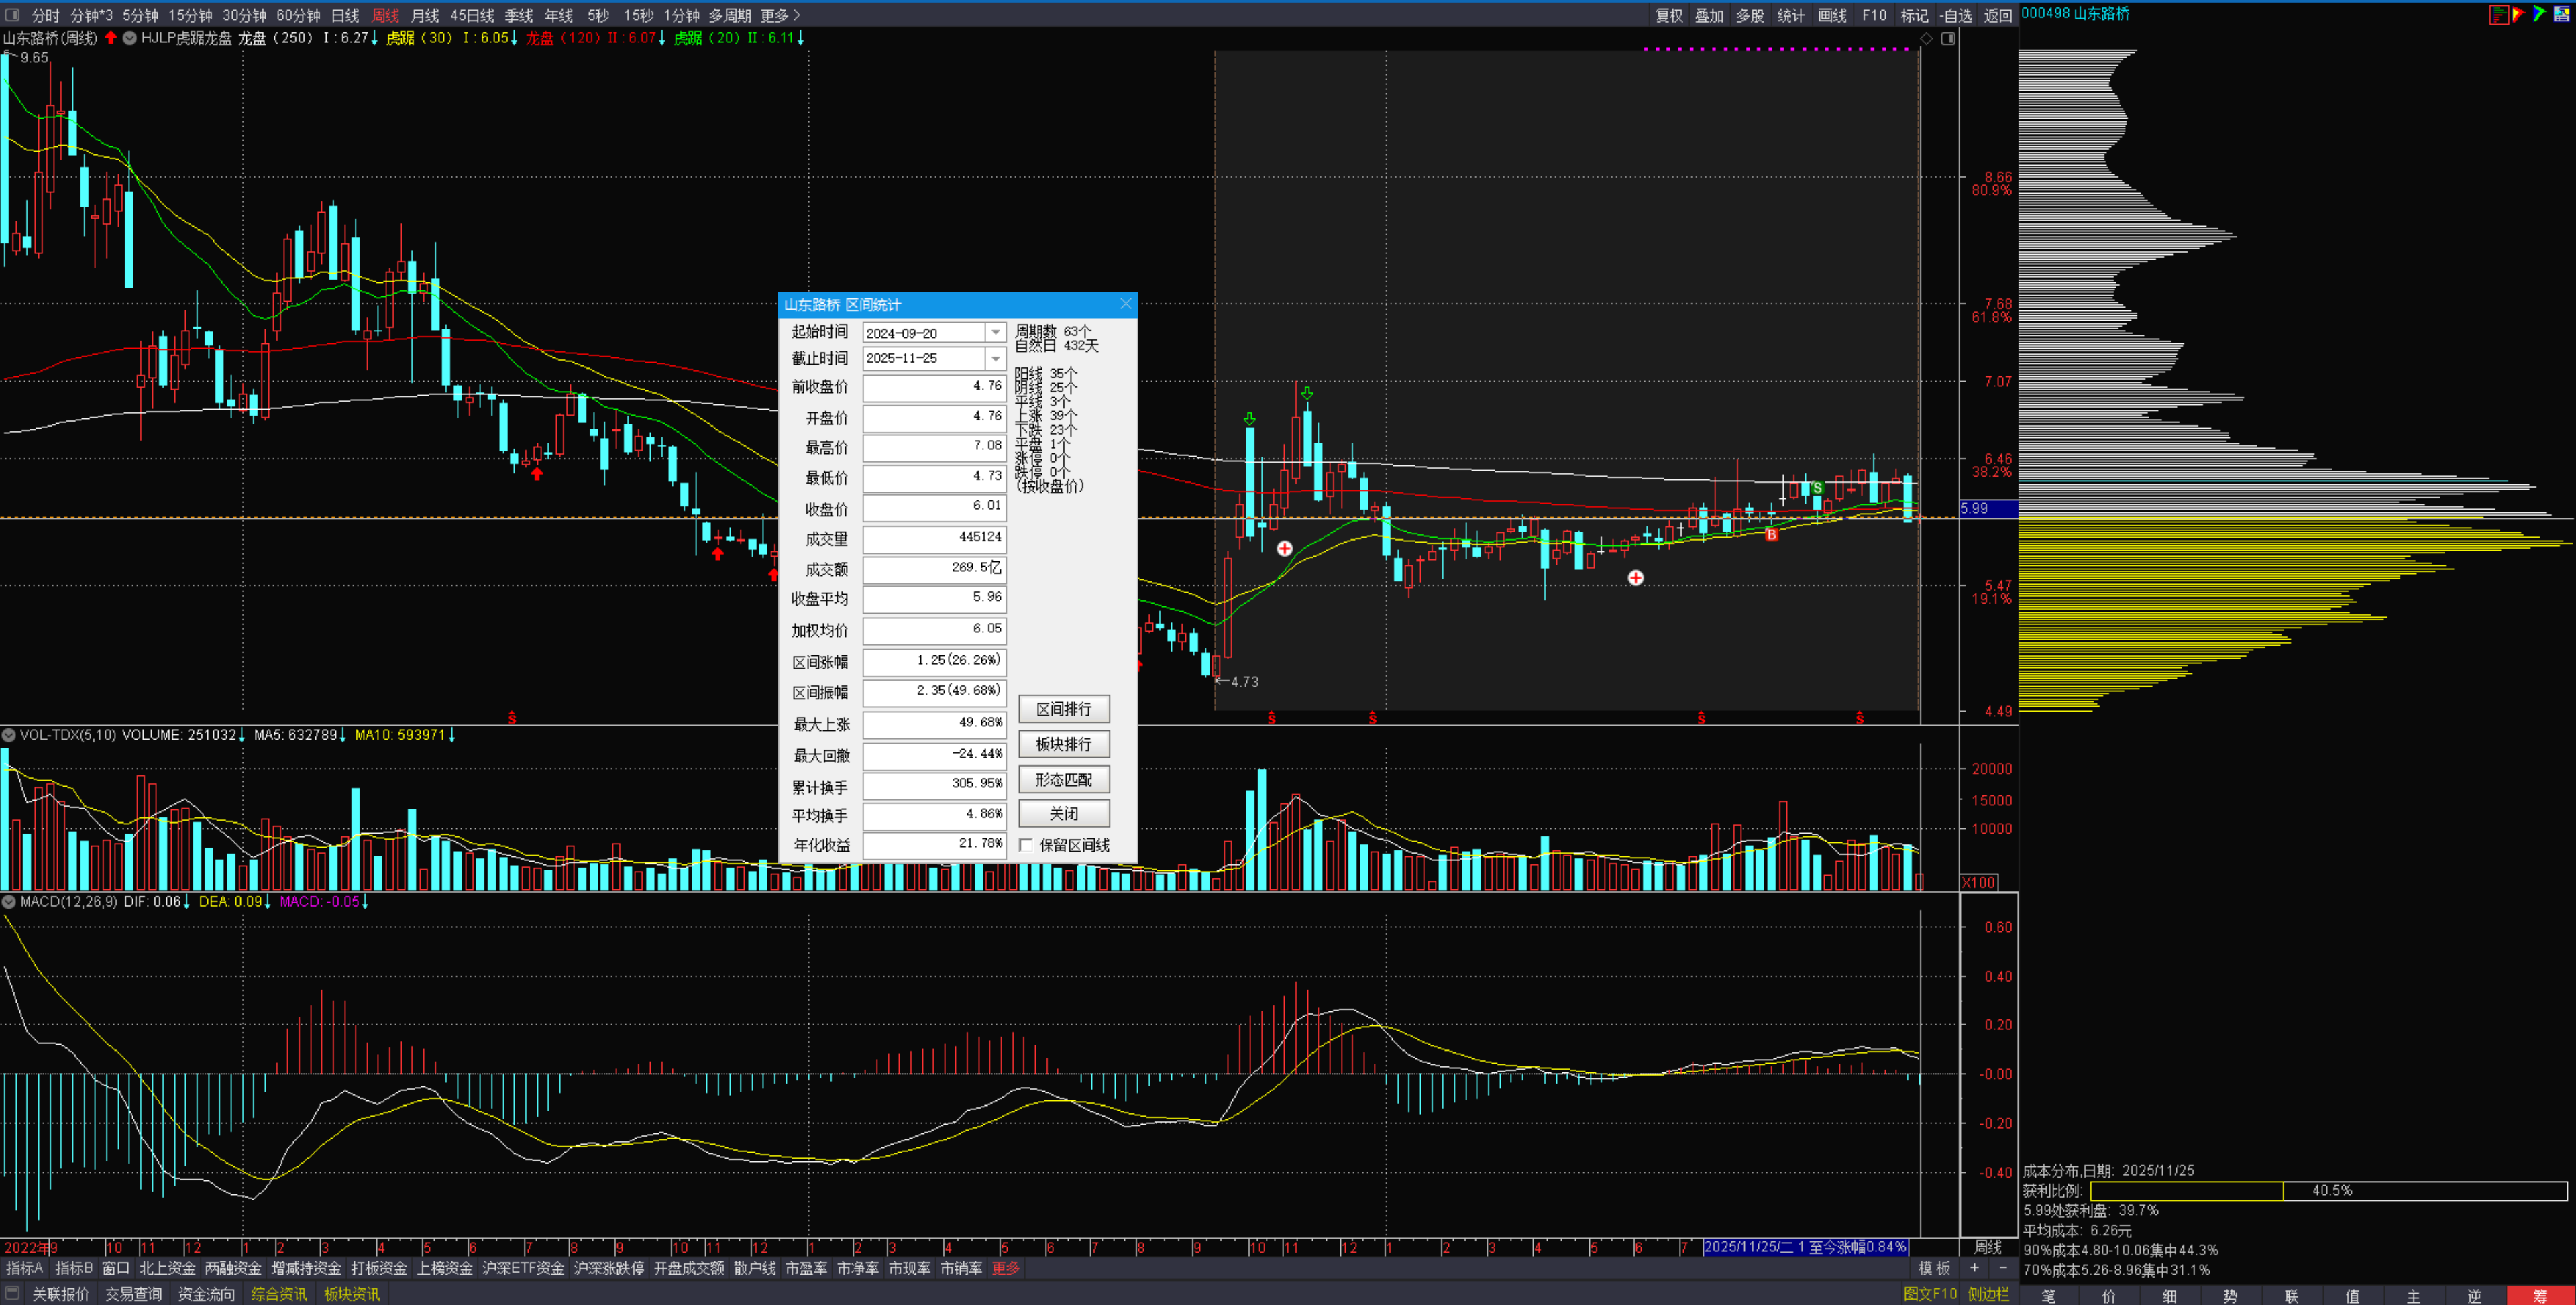This screenshot has width=2576, height=1305.
Task: Click the 获利比例 progress bar
Action: (2328, 1190)
